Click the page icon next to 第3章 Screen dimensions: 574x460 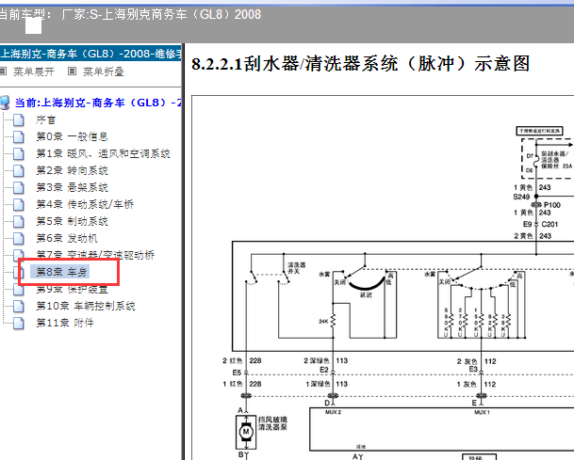point(19,188)
